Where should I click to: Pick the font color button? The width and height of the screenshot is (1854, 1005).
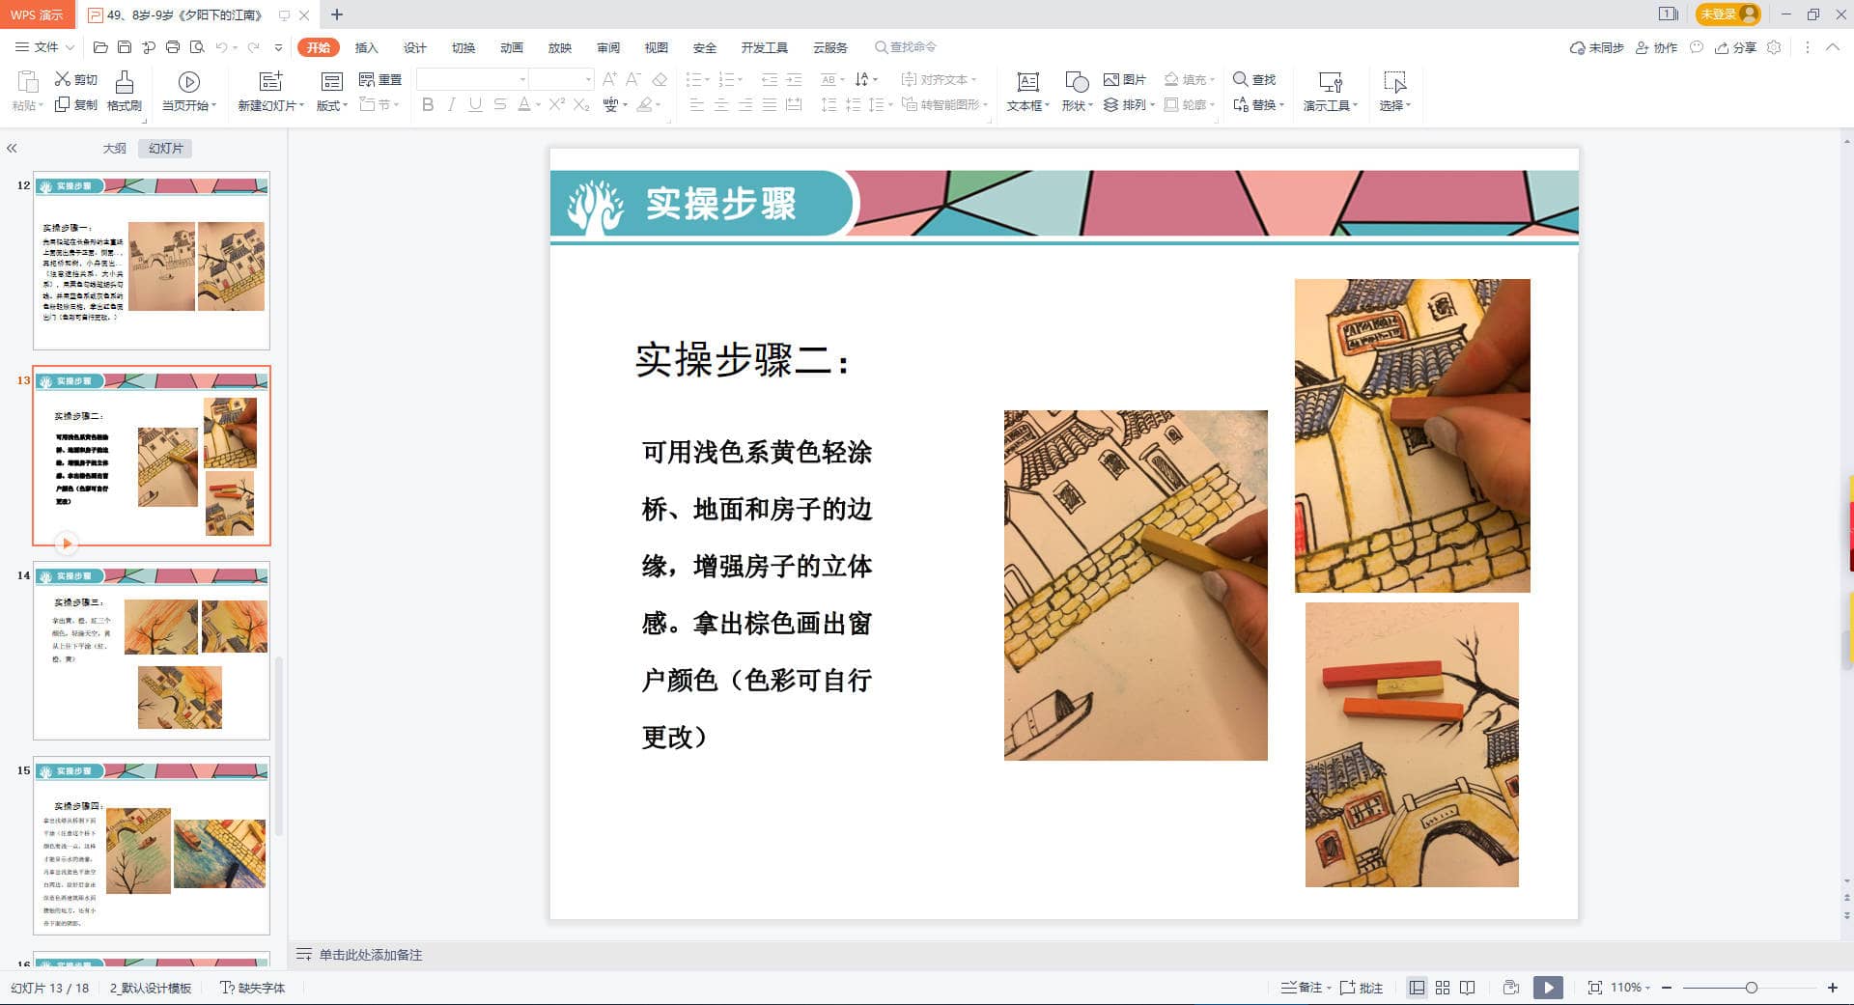[x=523, y=104]
